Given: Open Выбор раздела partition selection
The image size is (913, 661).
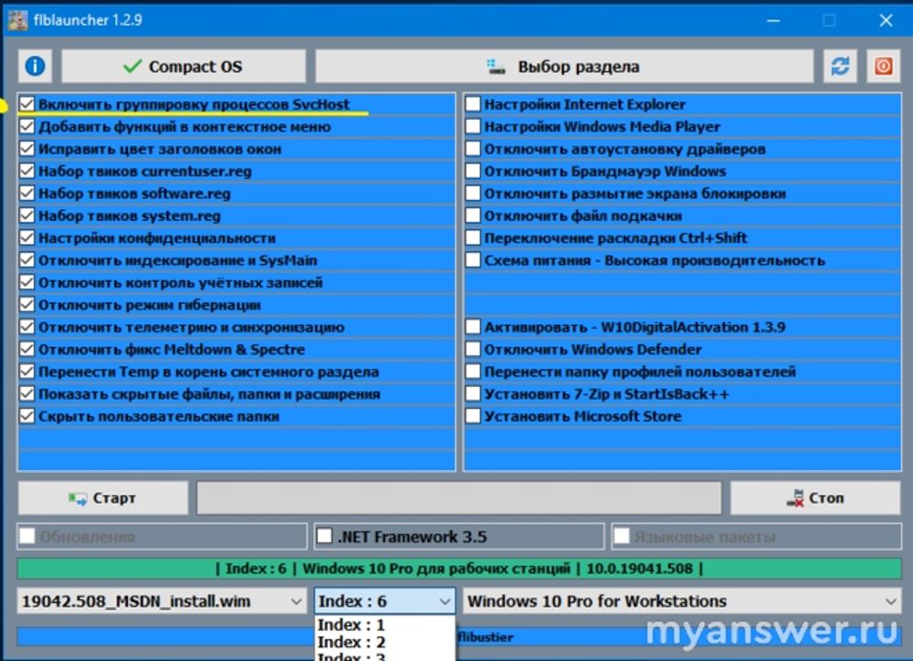Looking at the screenshot, I should (x=564, y=67).
